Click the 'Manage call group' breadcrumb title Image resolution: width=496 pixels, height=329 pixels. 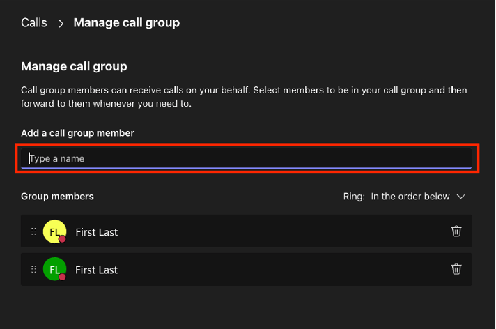127,23
